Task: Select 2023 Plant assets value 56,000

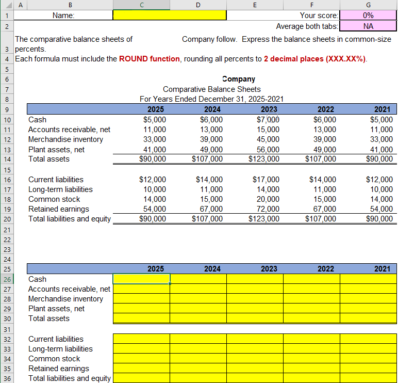Action: (268, 149)
